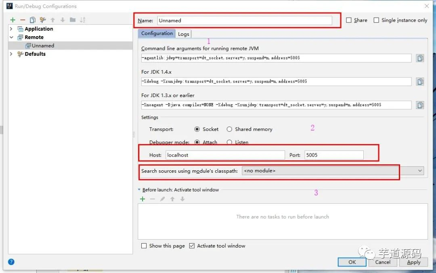Viewport: 436px width, 273px height.
Task: Move configuration up in the left toolbar
Action: pyautogui.click(x=52, y=20)
